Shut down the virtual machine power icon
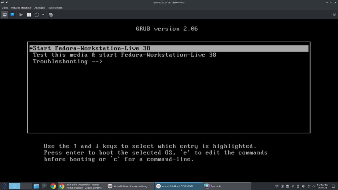Viewport: 338px width, 190px height. coord(37,15)
